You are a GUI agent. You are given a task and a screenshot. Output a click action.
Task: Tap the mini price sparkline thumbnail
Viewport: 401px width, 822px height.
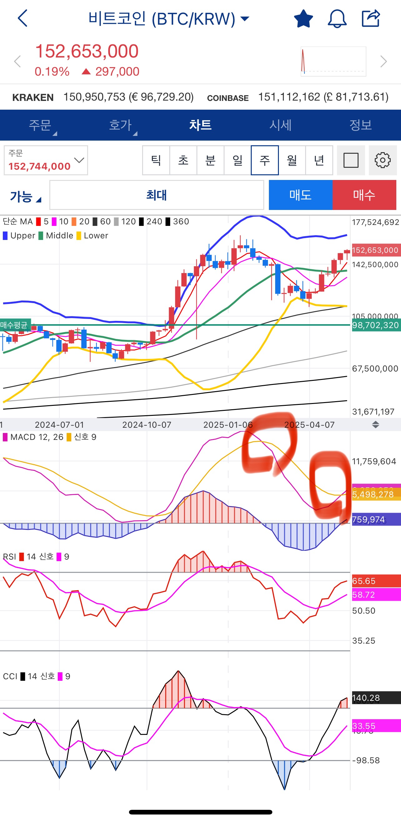(333, 61)
